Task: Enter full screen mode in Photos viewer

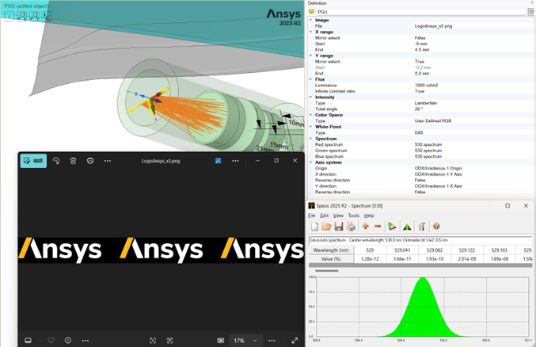Action: tap(295, 341)
